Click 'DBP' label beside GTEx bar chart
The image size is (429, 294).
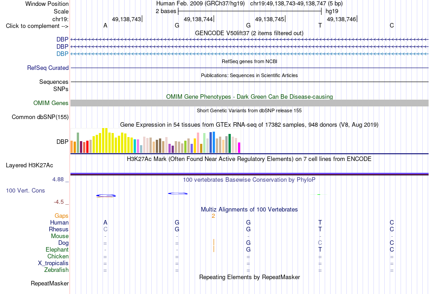pyautogui.click(x=62, y=142)
